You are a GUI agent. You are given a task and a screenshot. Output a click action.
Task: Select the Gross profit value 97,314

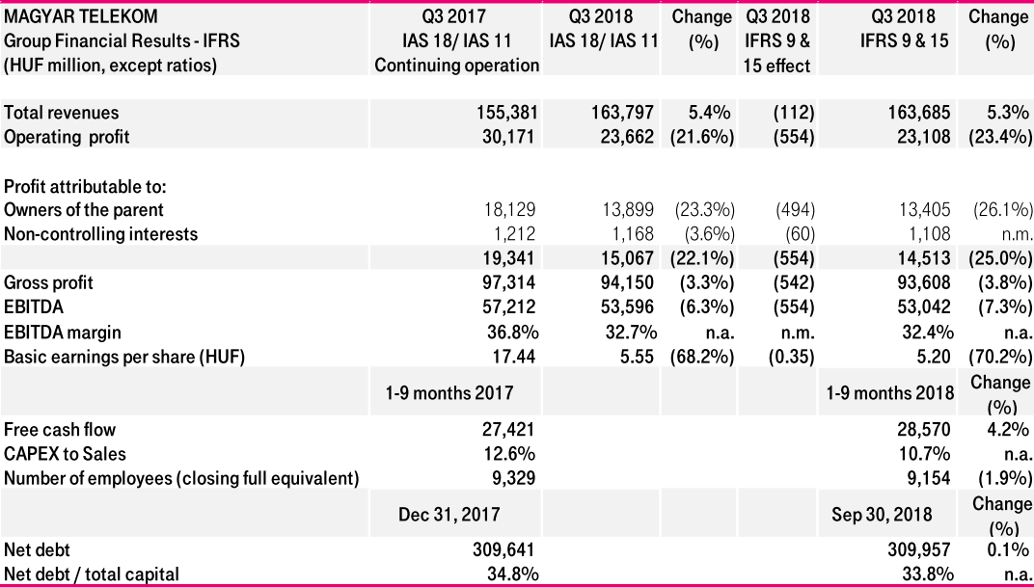tap(508, 283)
